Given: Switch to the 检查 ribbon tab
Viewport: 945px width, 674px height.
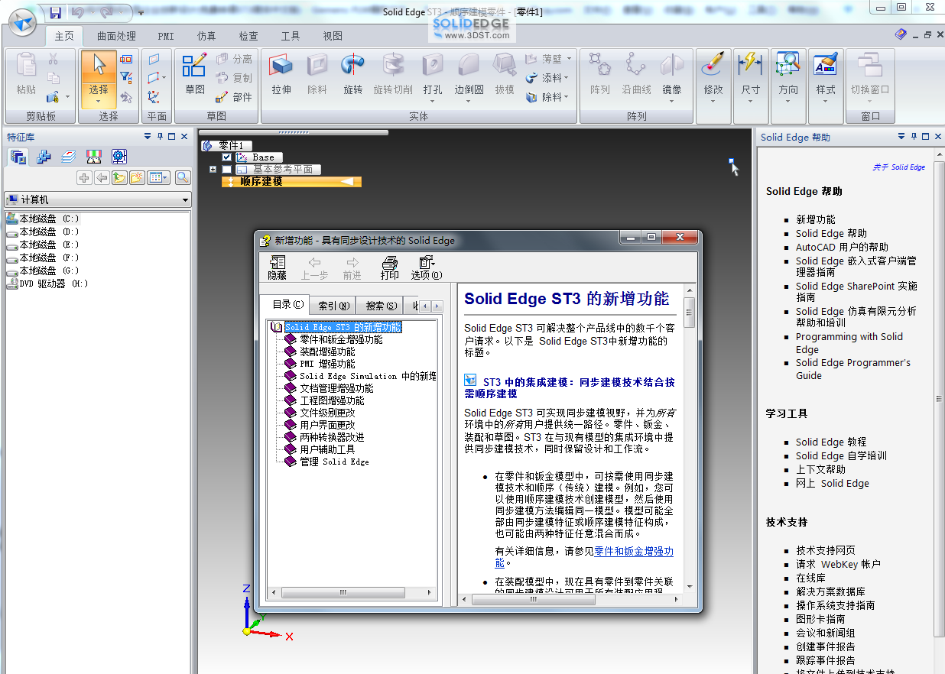Looking at the screenshot, I should (248, 36).
